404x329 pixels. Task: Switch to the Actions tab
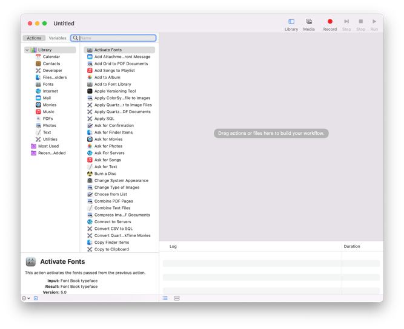[x=34, y=38]
